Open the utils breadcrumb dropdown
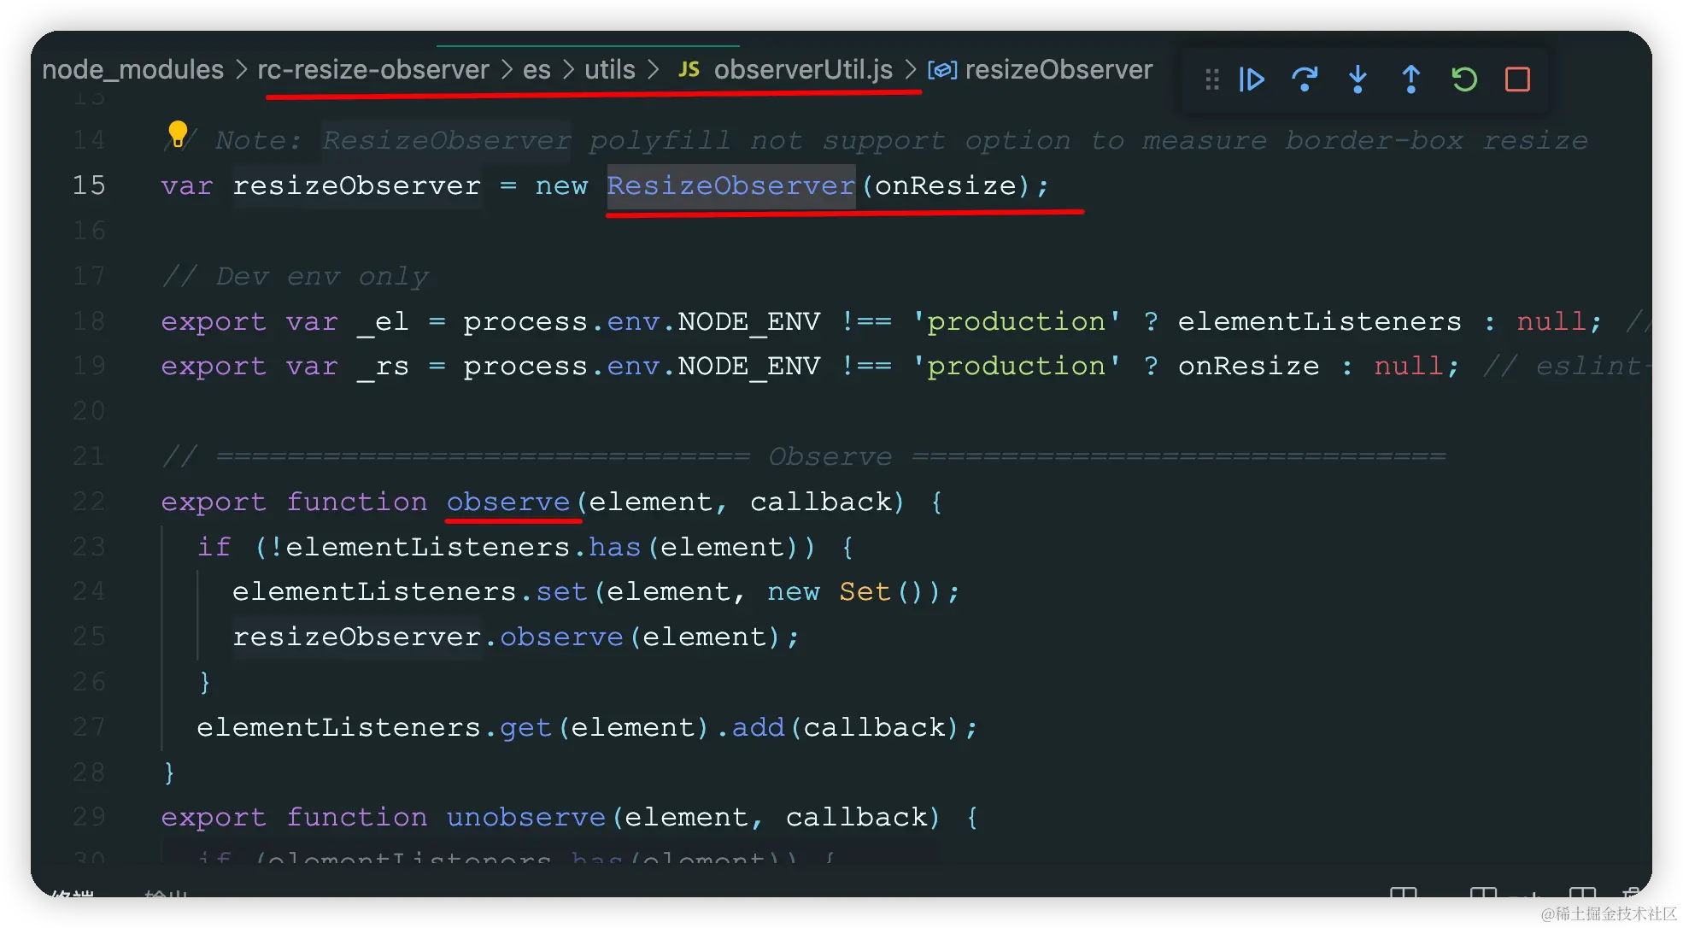Screen dimensions: 1683x928 [x=609, y=69]
